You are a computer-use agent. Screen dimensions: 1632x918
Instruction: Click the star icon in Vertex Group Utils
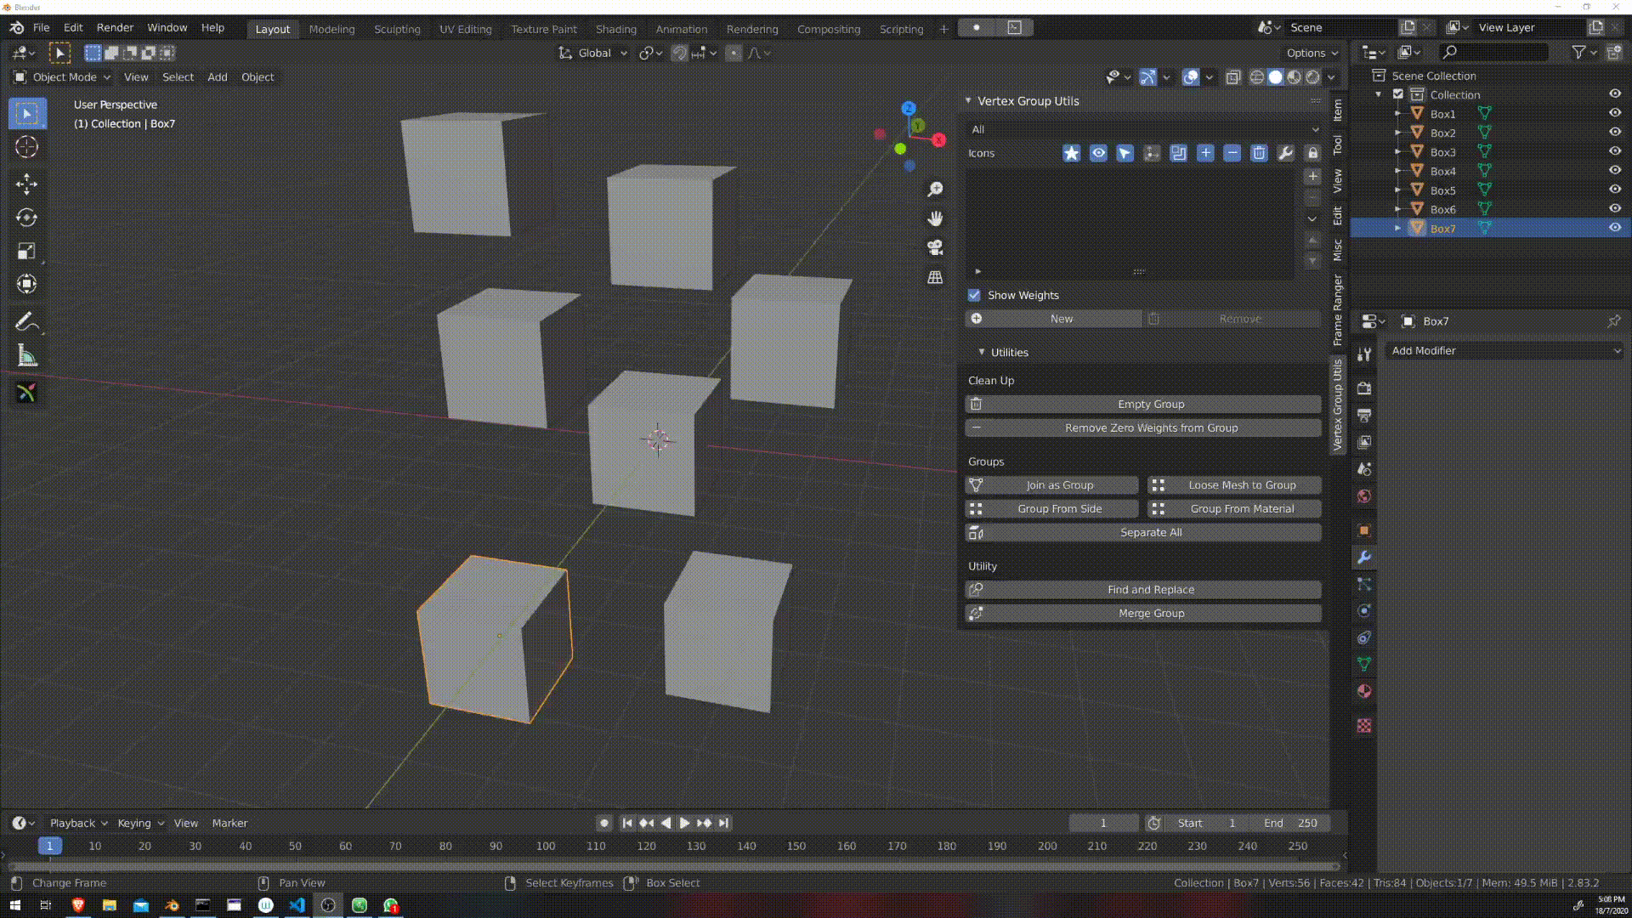[1071, 153]
